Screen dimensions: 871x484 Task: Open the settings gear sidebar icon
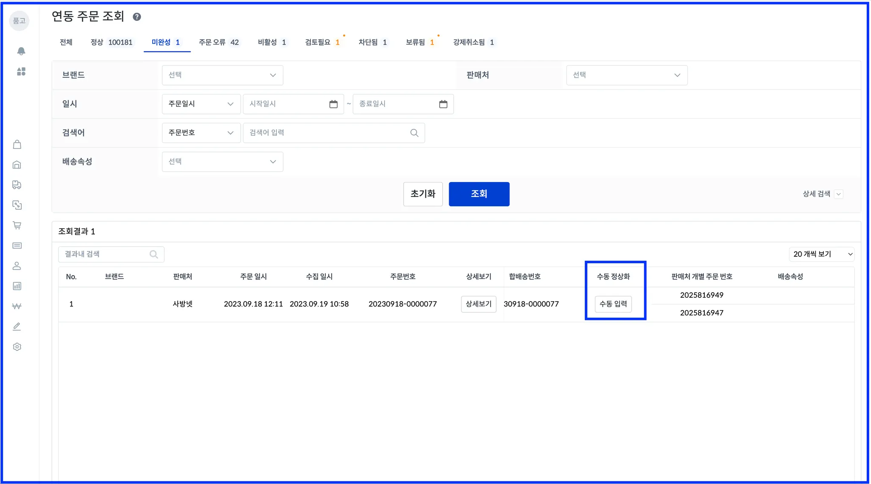click(17, 347)
